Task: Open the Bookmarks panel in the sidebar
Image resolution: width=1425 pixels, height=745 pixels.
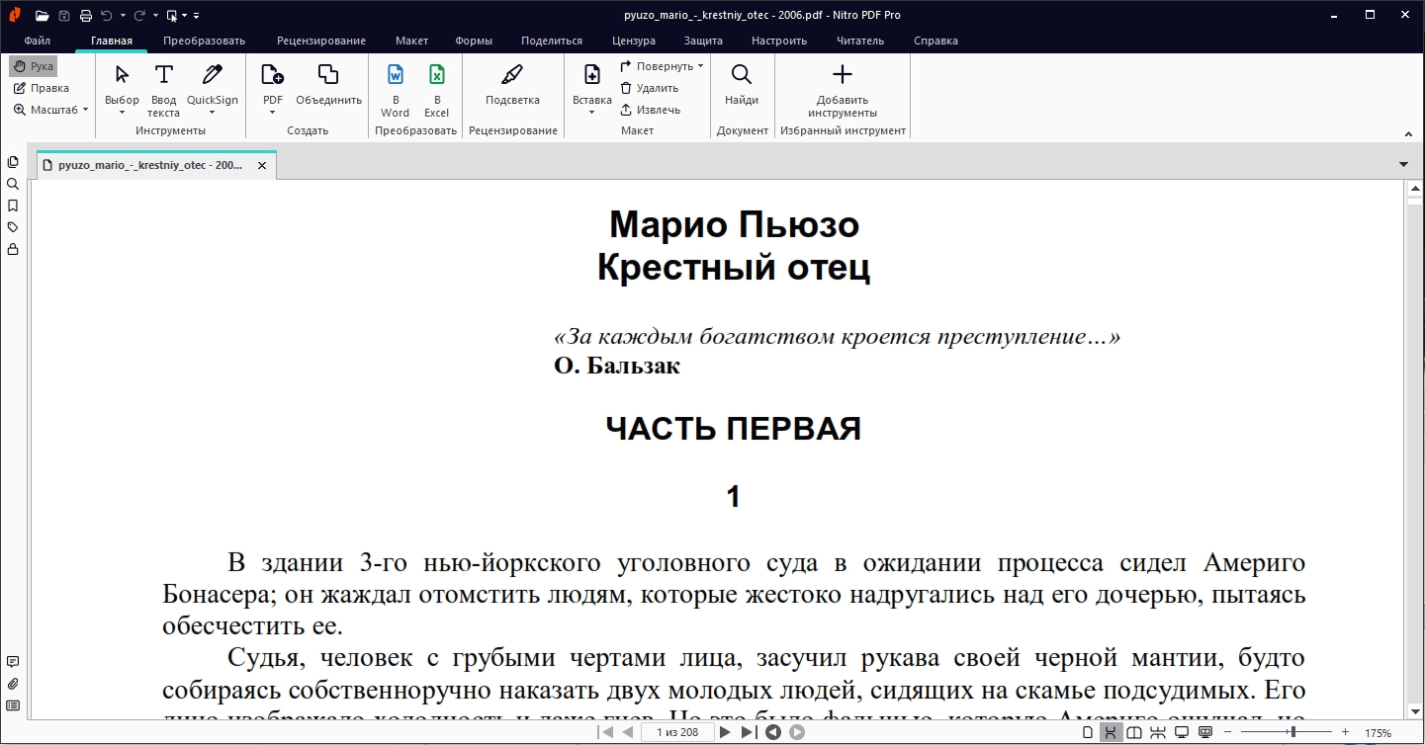Action: click(13, 206)
